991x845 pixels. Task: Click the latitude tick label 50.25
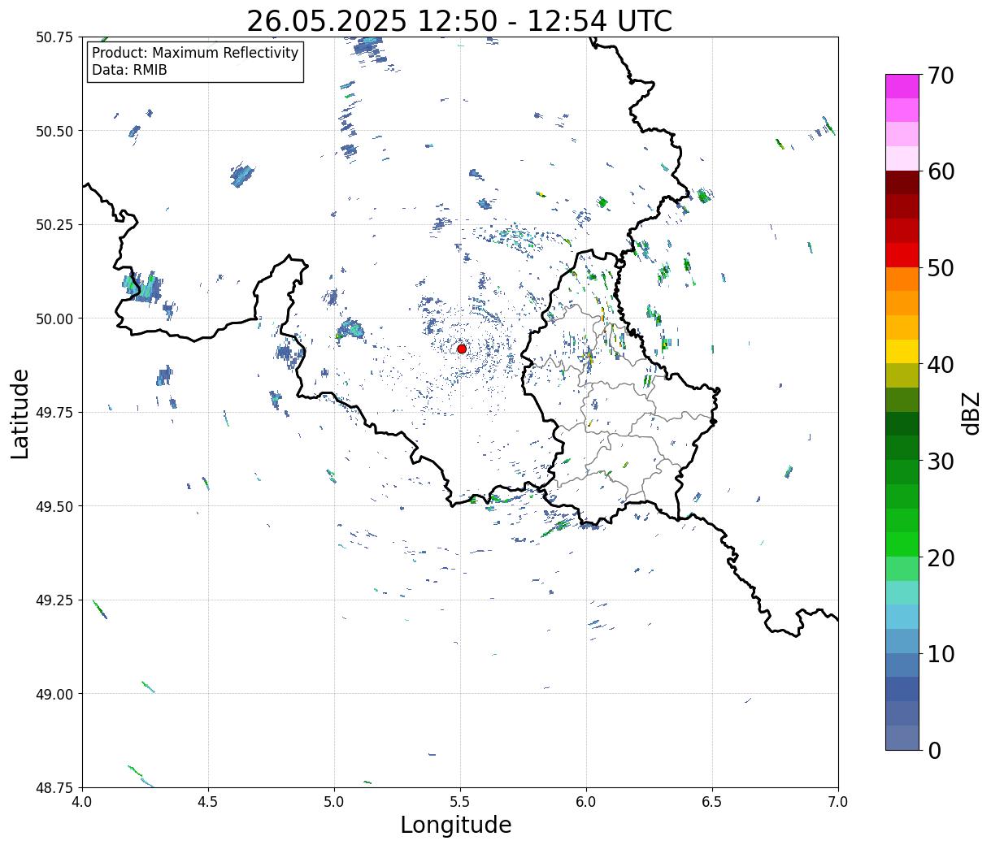54,225
